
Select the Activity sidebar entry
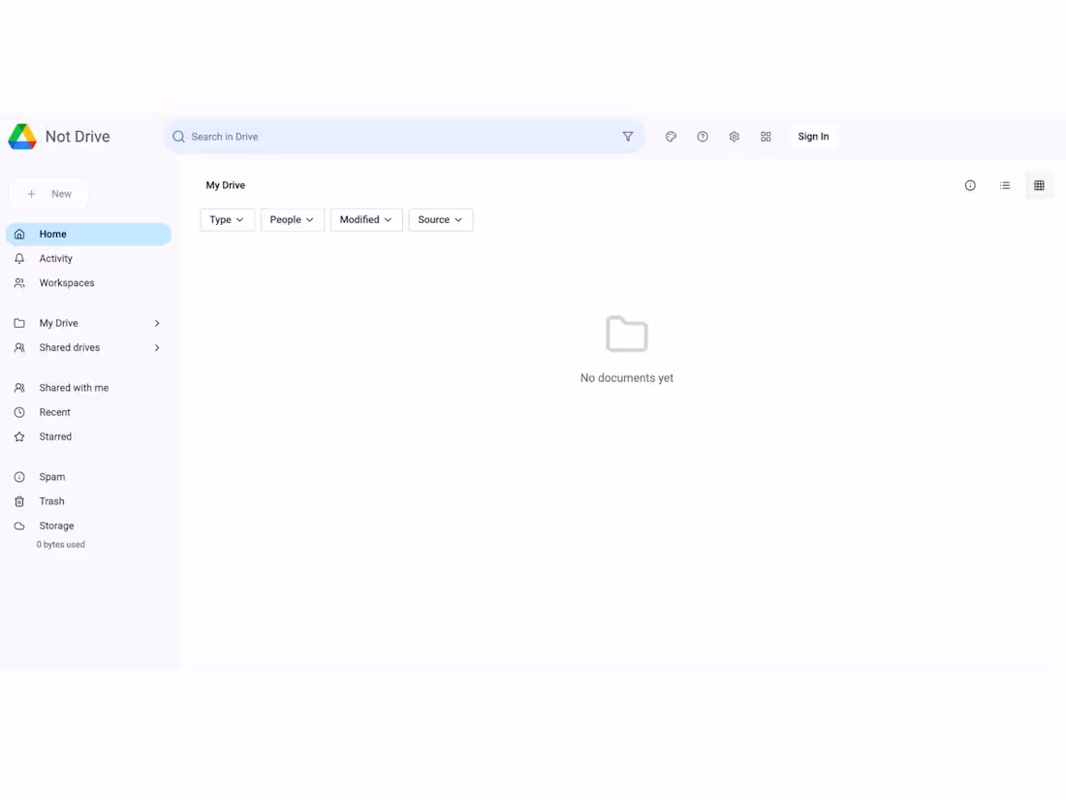coord(56,258)
